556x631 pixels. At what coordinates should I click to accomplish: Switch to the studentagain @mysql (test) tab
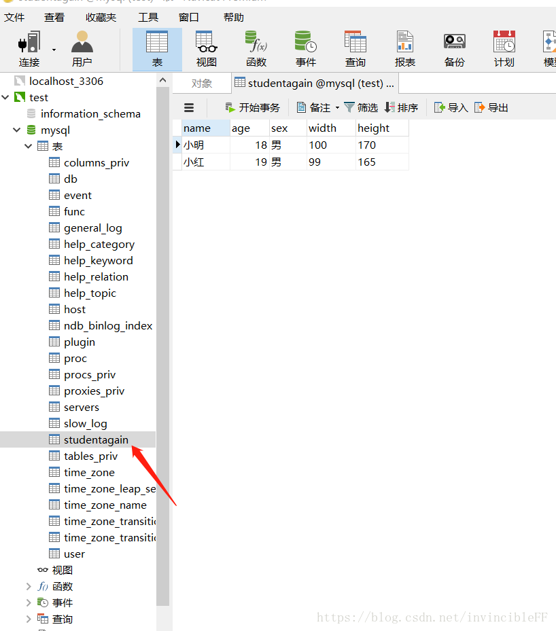[315, 84]
